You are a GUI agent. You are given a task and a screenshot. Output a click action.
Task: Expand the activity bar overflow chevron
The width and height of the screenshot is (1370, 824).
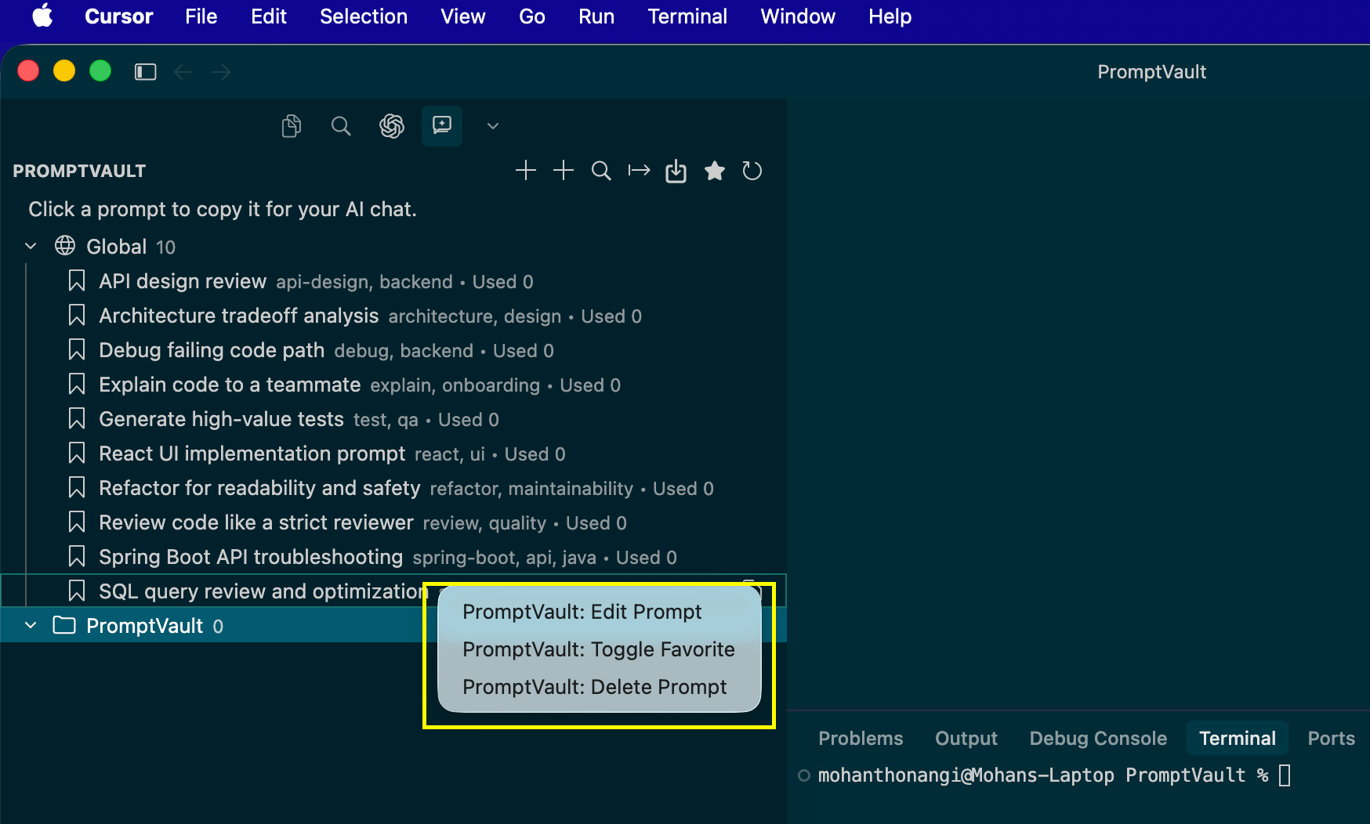click(x=493, y=126)
